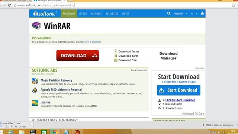Open Agenda MSD: Asistente Personal title
238x134 pixels.
point(61,90)
